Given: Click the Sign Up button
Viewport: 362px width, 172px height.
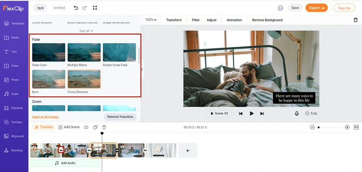Looking at the screenshot, I should [344, 8].
